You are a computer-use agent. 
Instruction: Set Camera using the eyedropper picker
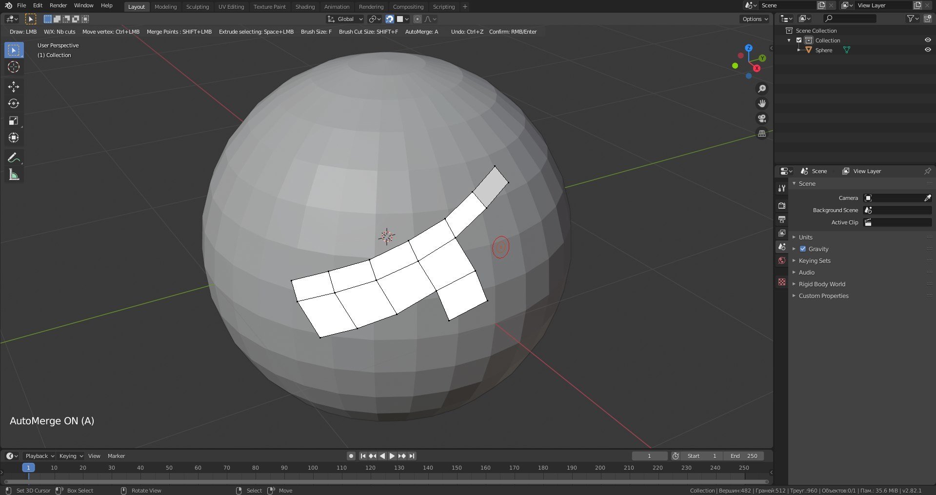(927, 198)
